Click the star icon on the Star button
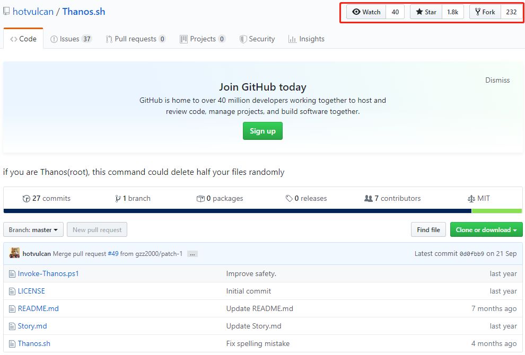525x355 pixels. point(419,12)
